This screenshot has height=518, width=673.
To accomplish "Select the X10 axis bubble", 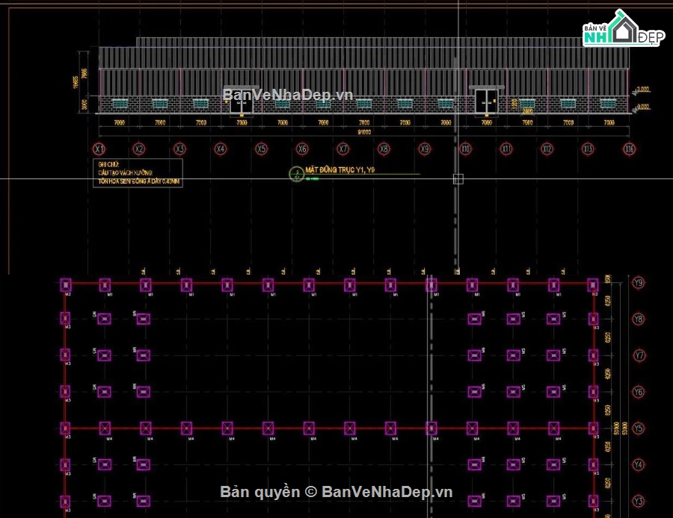I will (465, 149).
